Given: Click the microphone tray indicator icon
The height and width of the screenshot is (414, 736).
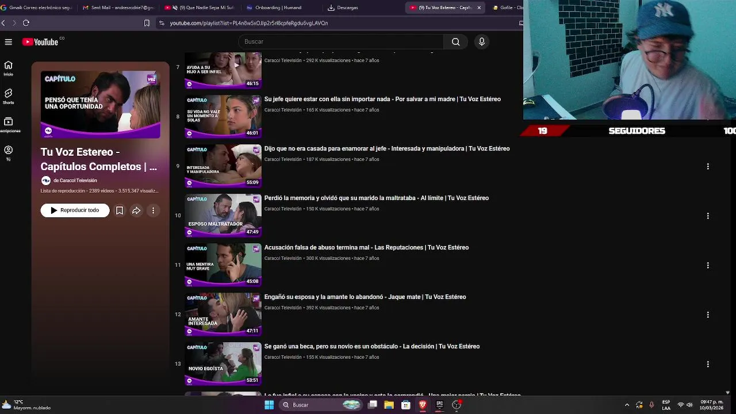Looking at the screenshot, I should (651, 405).
